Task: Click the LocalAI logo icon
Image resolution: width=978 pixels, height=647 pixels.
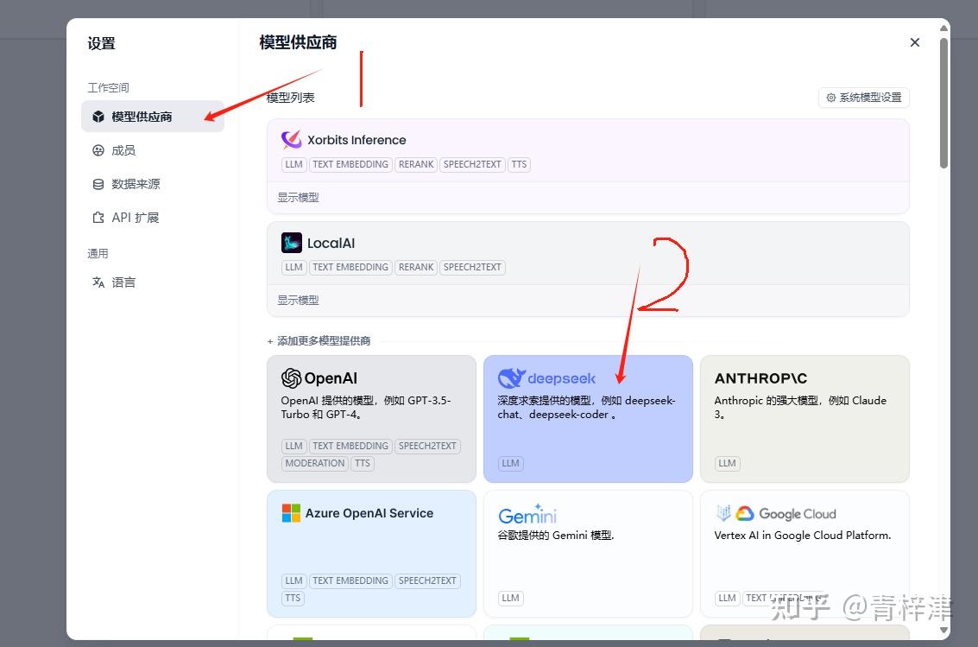Action: click(x=291, y=243)
